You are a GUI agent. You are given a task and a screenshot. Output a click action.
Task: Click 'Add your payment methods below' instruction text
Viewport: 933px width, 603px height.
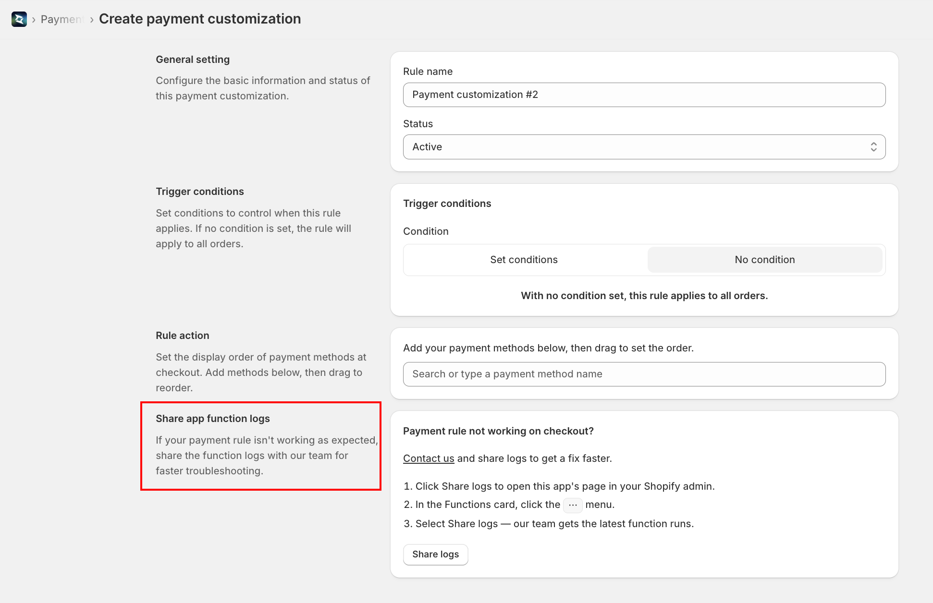pyautogui.click(x=548, y=348)
